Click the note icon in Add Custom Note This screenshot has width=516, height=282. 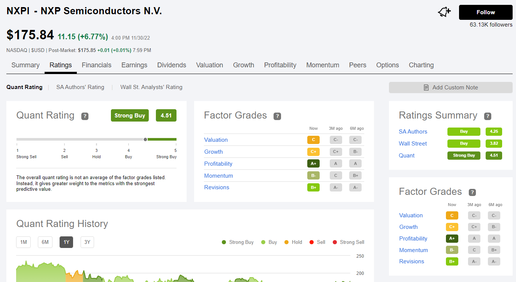[x=426, y=88]
